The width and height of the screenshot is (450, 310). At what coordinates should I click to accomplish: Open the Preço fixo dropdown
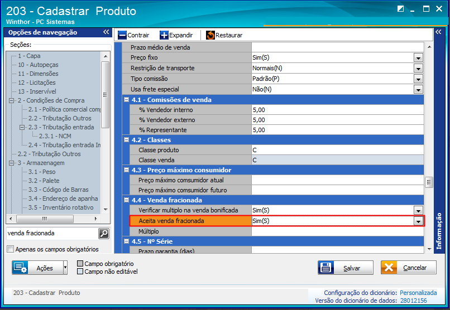point(418,57)
